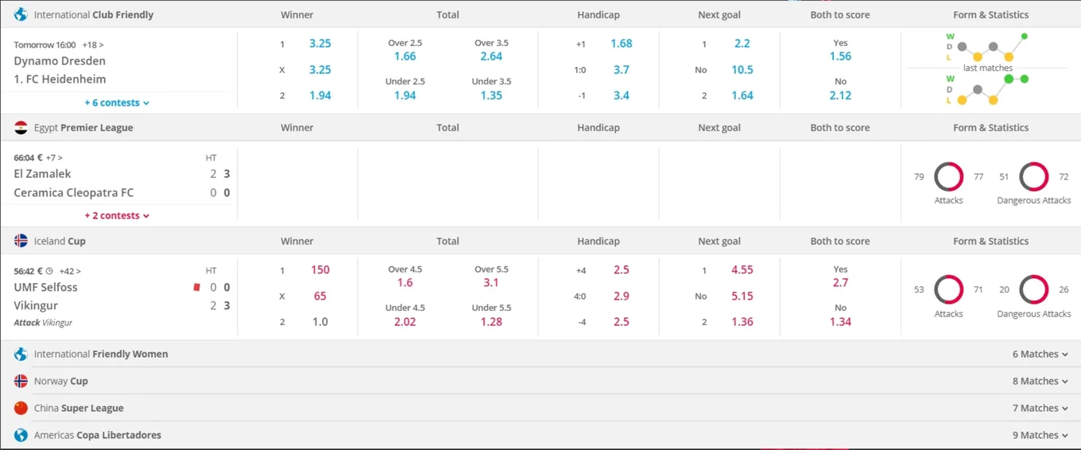The height and width of the screenshot is (450, 1081).
Task: Open the +42 more markets link for Selfoss
Action: [70, 271]
